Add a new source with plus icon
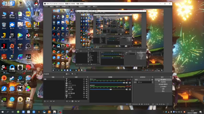 (x=67, y=101)
